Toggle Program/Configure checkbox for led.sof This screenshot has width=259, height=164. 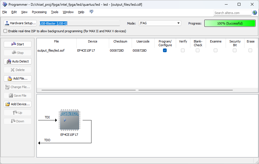pos(165,50)
